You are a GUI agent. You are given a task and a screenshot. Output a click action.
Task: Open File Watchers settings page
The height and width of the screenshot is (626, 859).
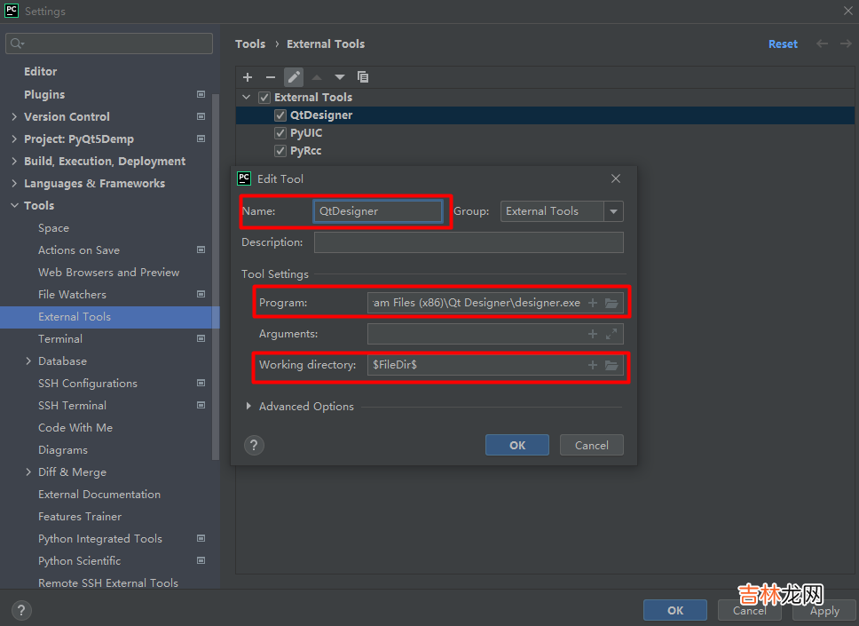[72, 294]
